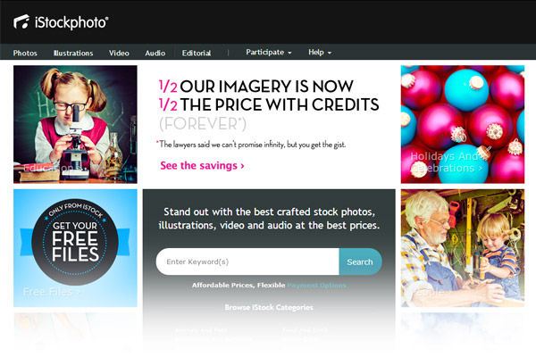Expand the Help dropdown menu
Image resolution: width=536 pixels, height=357 pixels.
[320, 53]
